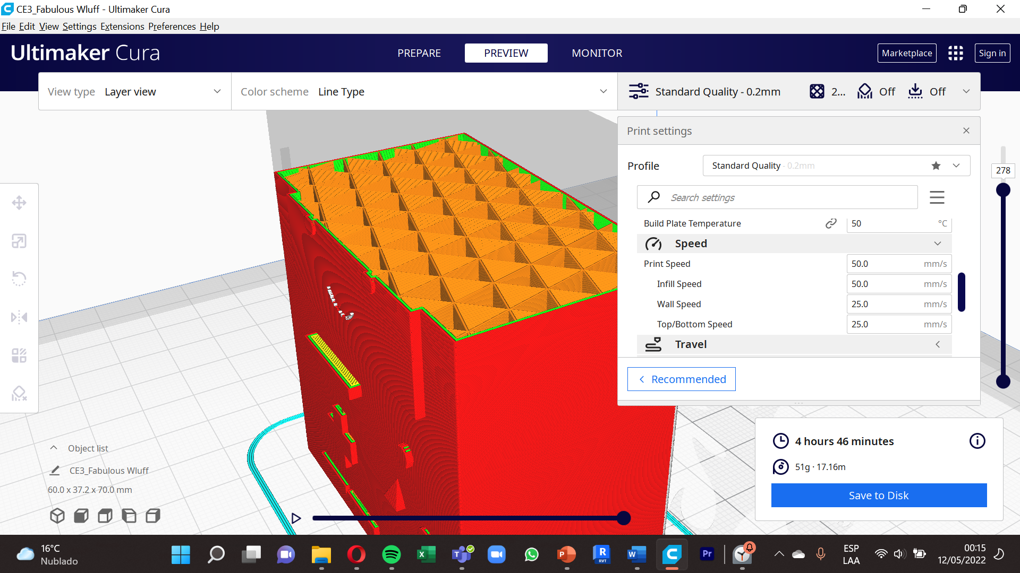The image size is (1020, 573).
Task: Switch to the PREPARE stage
Action: 419,53
